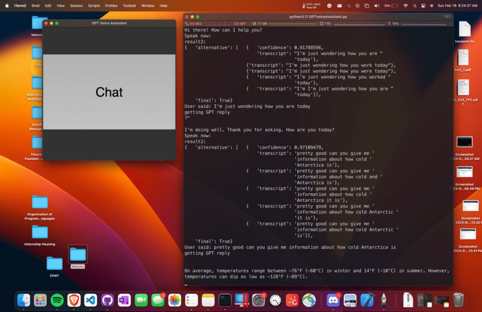Click the confidence value 0.97109479 in terminal
This screenshot has height=312, width=482.
coord(307,147)
